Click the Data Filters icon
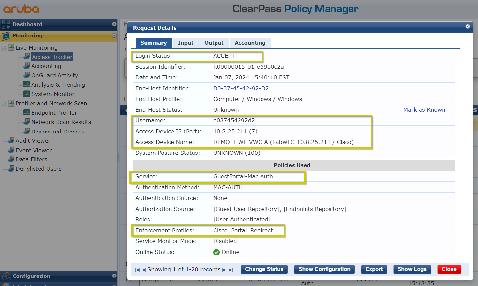Screen dimensions: 478x286 point(11,159)
